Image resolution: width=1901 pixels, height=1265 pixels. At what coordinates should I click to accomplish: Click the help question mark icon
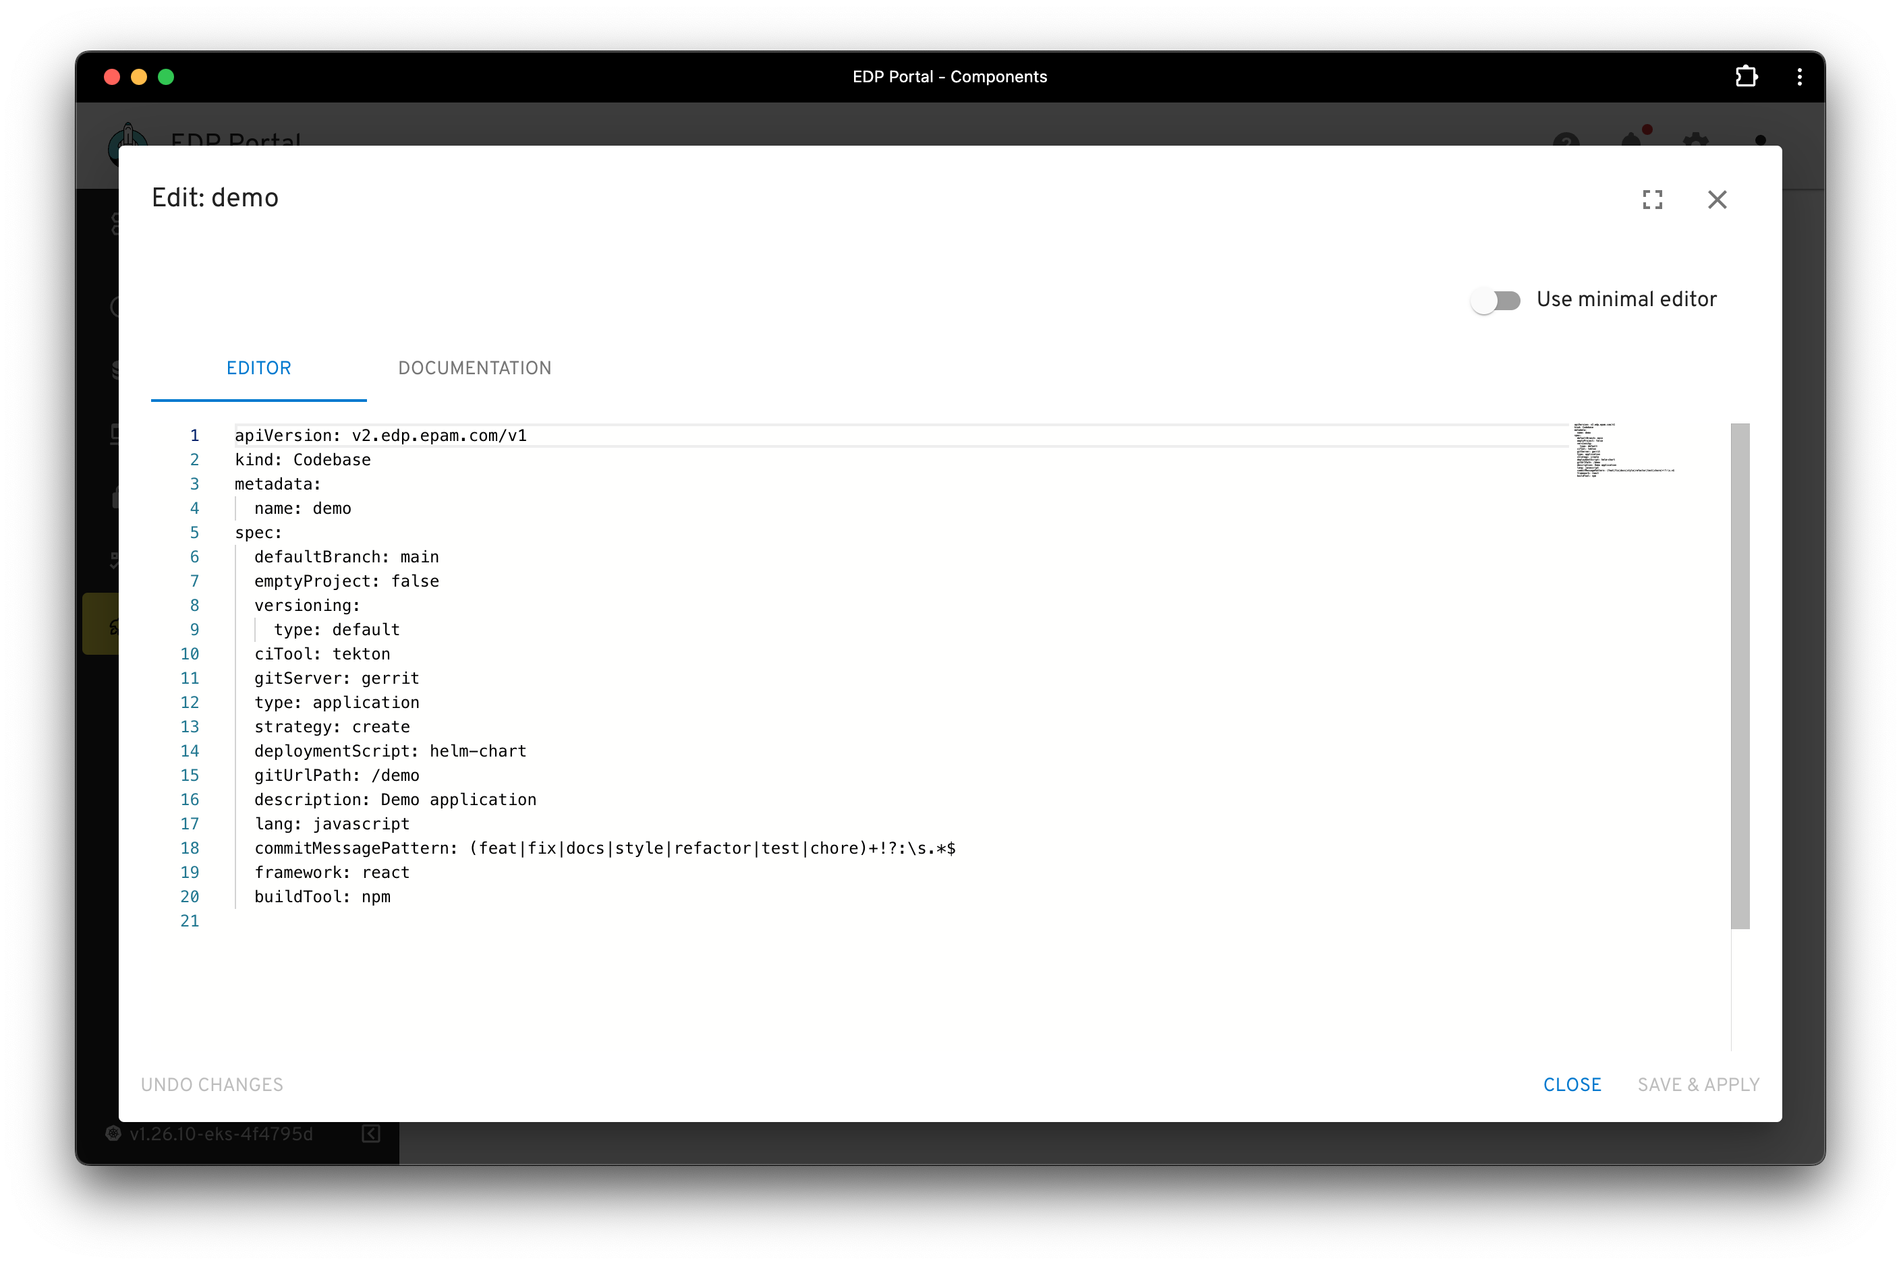click(1566, 140)
